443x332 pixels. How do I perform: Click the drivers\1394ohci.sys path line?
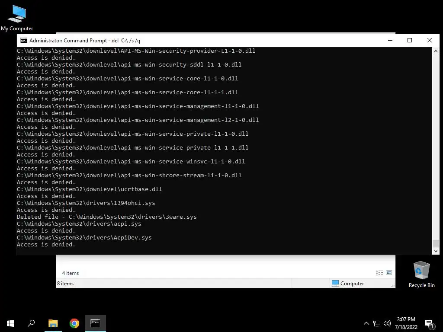86,203
